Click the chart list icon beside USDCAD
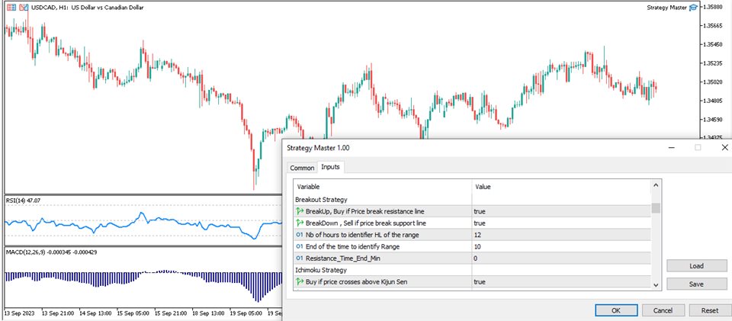The image size is (732, 321). (11, 8)
